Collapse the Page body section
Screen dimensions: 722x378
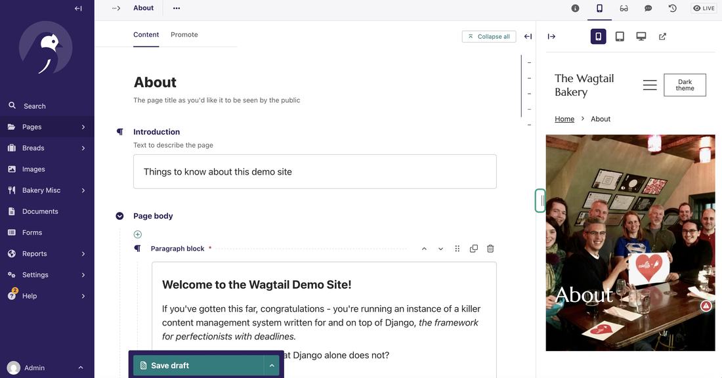(119, 216)
